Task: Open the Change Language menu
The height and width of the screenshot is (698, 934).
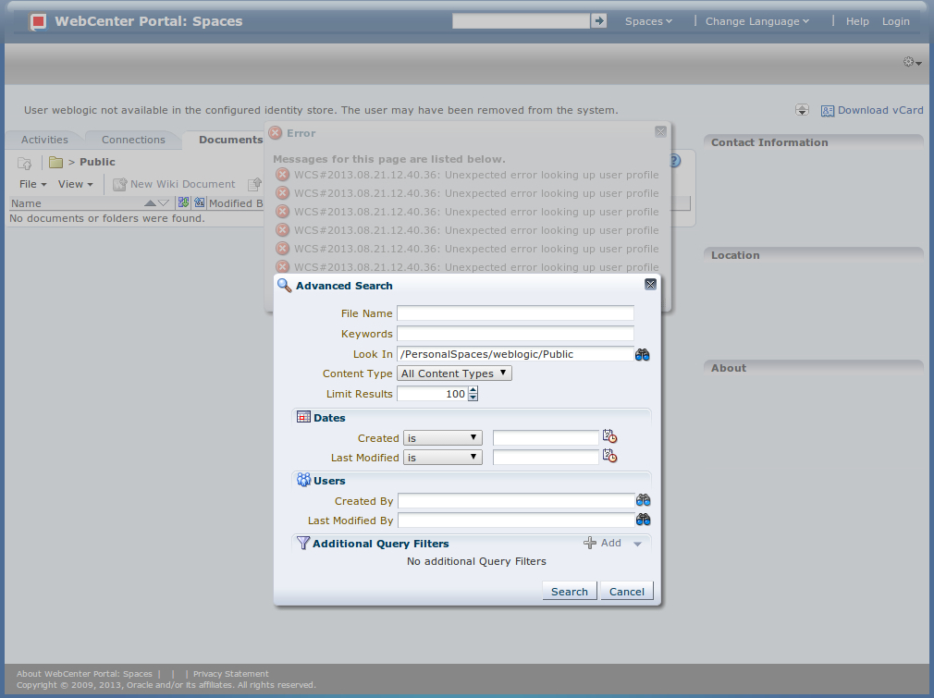Action: coord(756,21)
